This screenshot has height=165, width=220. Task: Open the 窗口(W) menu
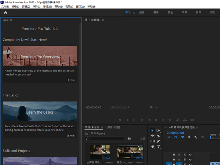click(x=80, y=7)
